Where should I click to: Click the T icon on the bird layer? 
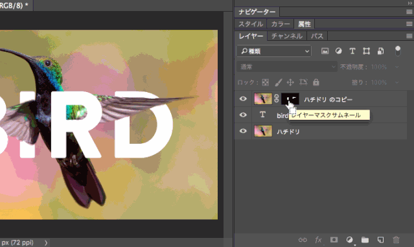pos(262,115)
